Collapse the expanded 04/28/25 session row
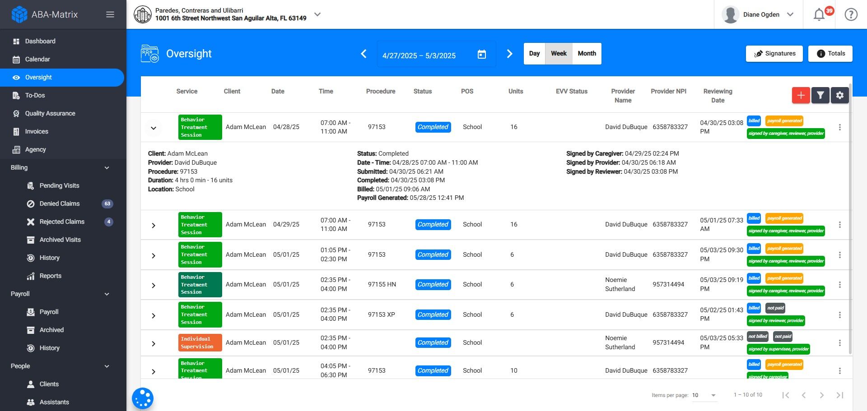The width and height of the screenshot is (867, 411). (x=154, y=128)
